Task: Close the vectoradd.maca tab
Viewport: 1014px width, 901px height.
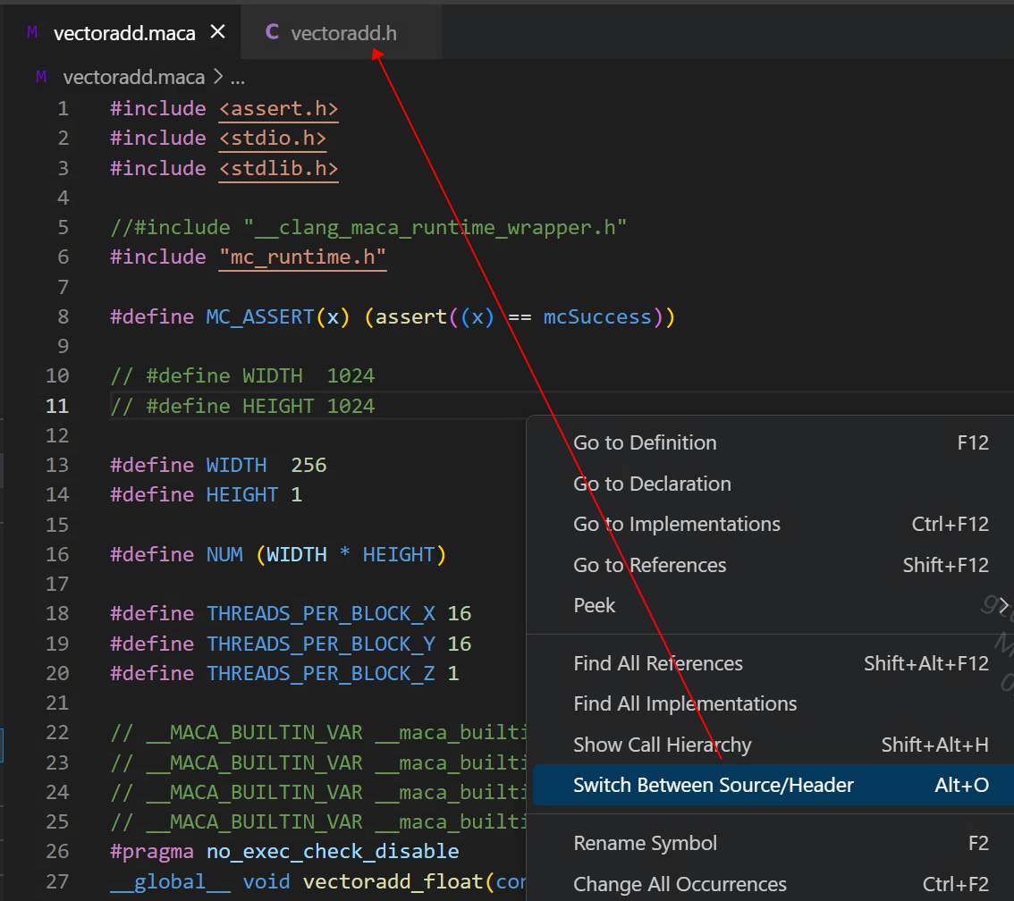Action: click(x=217, y=33)
